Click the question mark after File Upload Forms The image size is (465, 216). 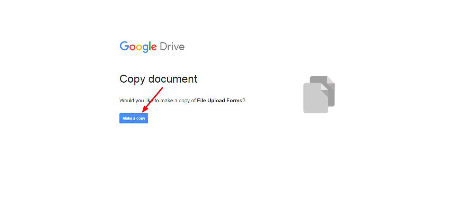tap(244, 101)
